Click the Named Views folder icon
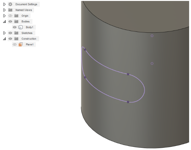 pyautogui.click(x=10, y=10)
